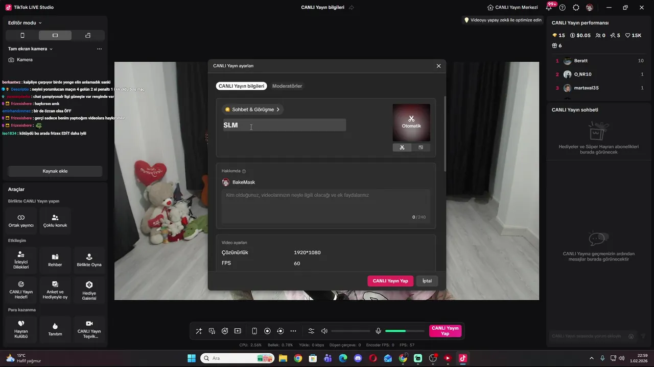Screen dimensions: 654x367
Task: Select martaval35 in the leaderboard
Action: click(599, 88)
